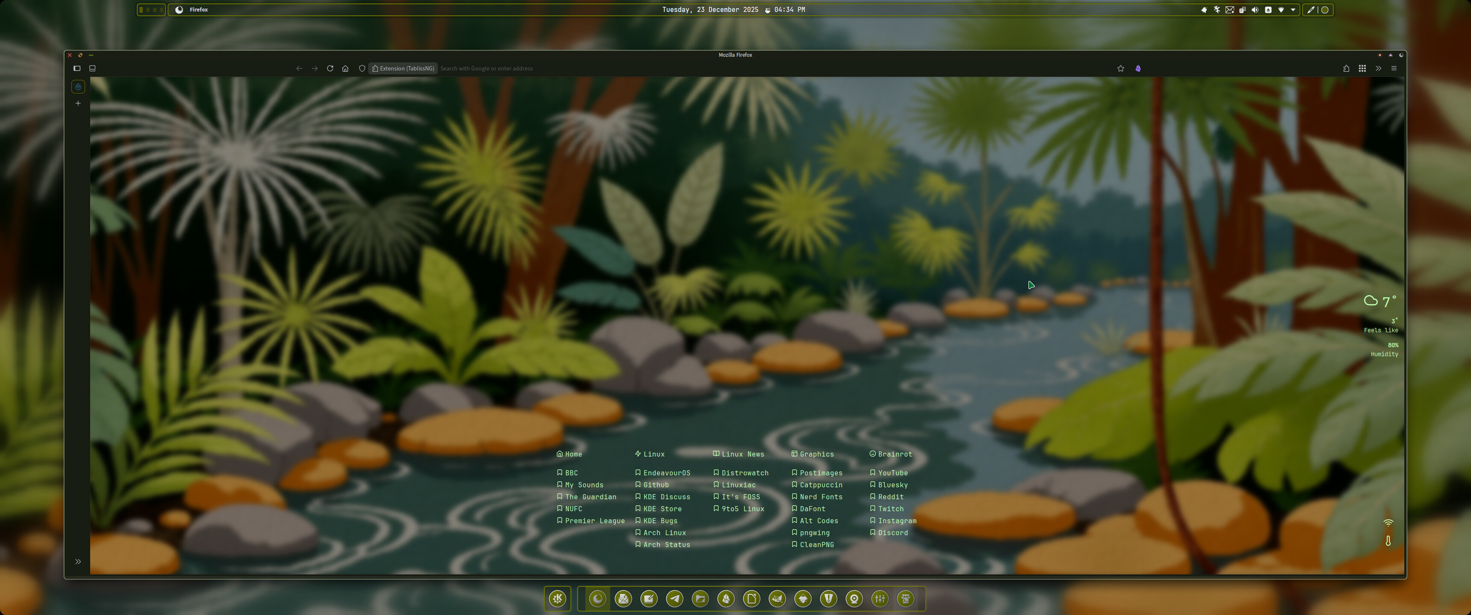Viewport: 1471px width, 615px height.
Task: Open the purple extension icon in address bar
Action: [x=1138, y=68]
